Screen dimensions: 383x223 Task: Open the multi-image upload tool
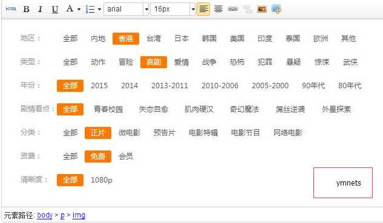[277, 9]
